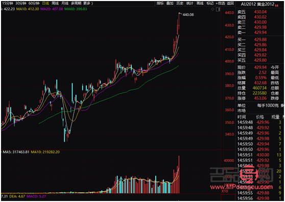Click the volume MA5: 317463.81 label
Image resolution: width=285 pixels, height=202 pixels.
pos(16,152)
